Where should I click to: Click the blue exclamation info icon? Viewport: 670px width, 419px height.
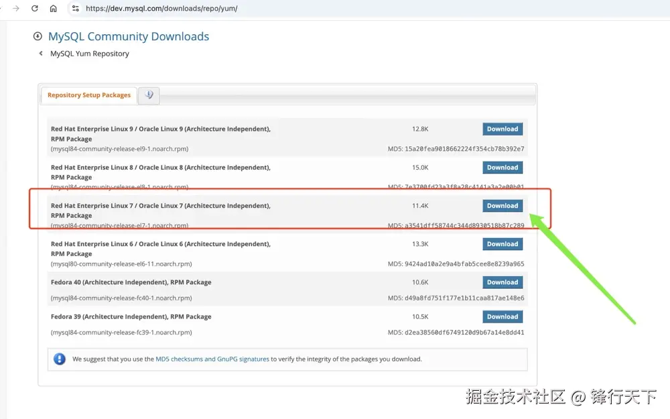(x=60, y=359)
